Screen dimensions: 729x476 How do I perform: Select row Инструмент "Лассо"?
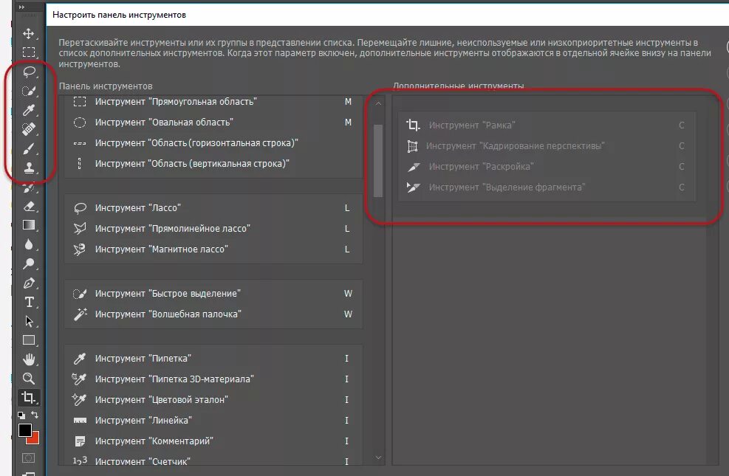pyautogui.click(x=213, y=208)
